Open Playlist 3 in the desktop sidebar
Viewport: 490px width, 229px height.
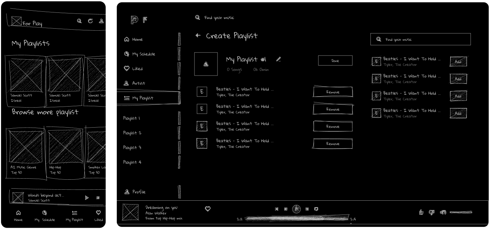(132, 148)
